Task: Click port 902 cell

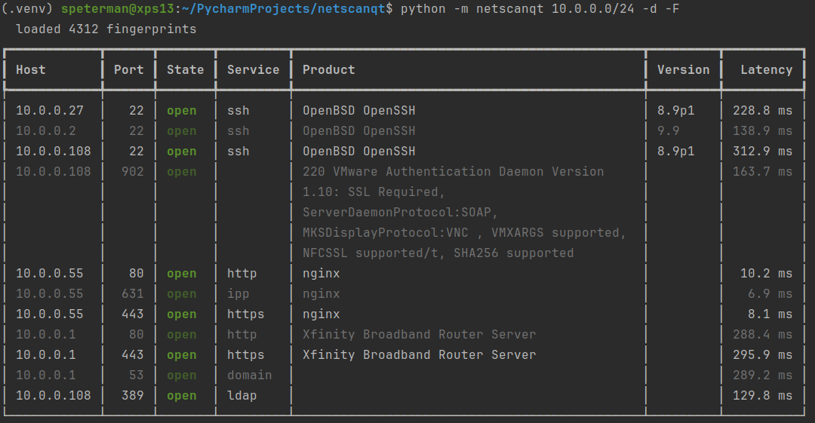Action: 133,171
